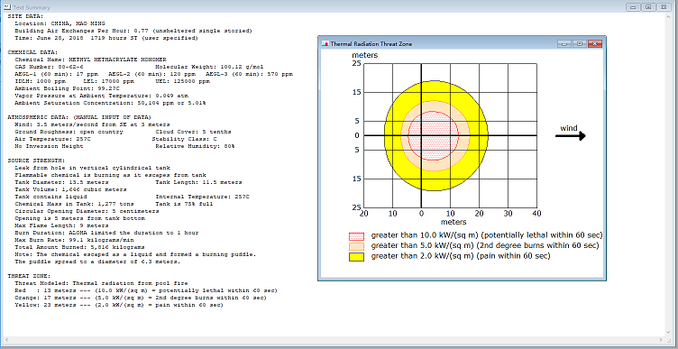
Task: Click 'Tank contains liquid'
Action: pyautogui.click(x=50, y=197)
